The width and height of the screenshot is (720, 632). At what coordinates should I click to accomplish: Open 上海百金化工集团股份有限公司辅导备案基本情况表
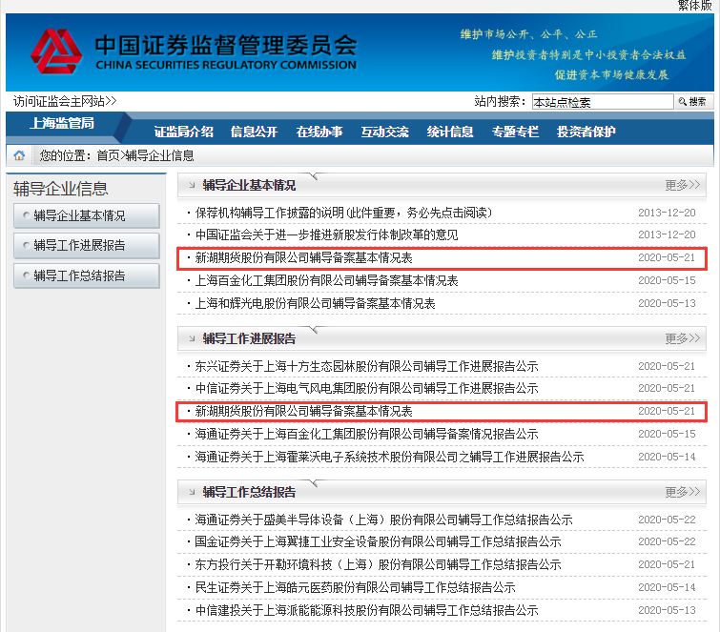[x=326, y=280]
